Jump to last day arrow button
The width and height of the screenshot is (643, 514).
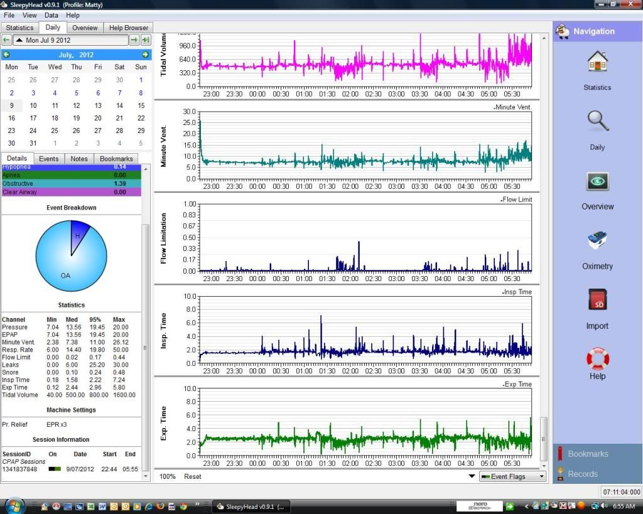coord(146,40)
